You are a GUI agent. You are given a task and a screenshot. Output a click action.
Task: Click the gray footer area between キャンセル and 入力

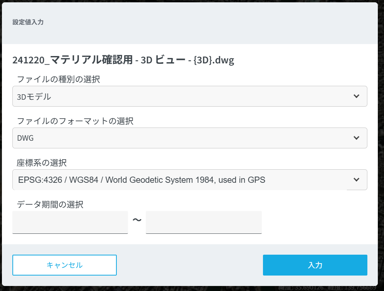tap(189, 265)
